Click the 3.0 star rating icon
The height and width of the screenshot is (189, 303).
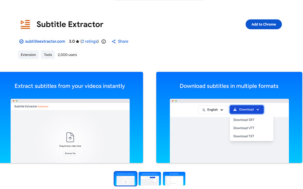point(77,41)
